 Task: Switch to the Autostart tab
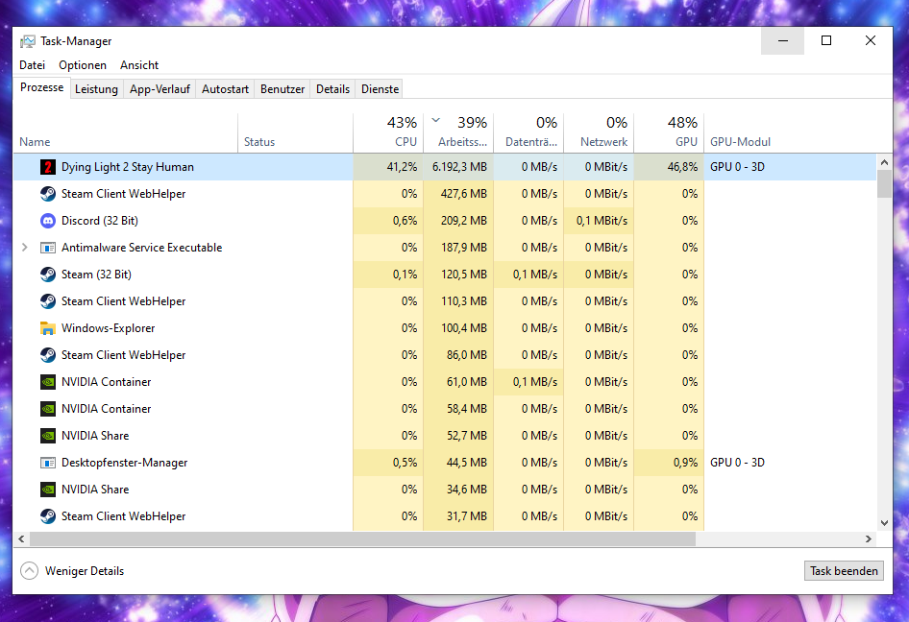(x=225, y=89)
